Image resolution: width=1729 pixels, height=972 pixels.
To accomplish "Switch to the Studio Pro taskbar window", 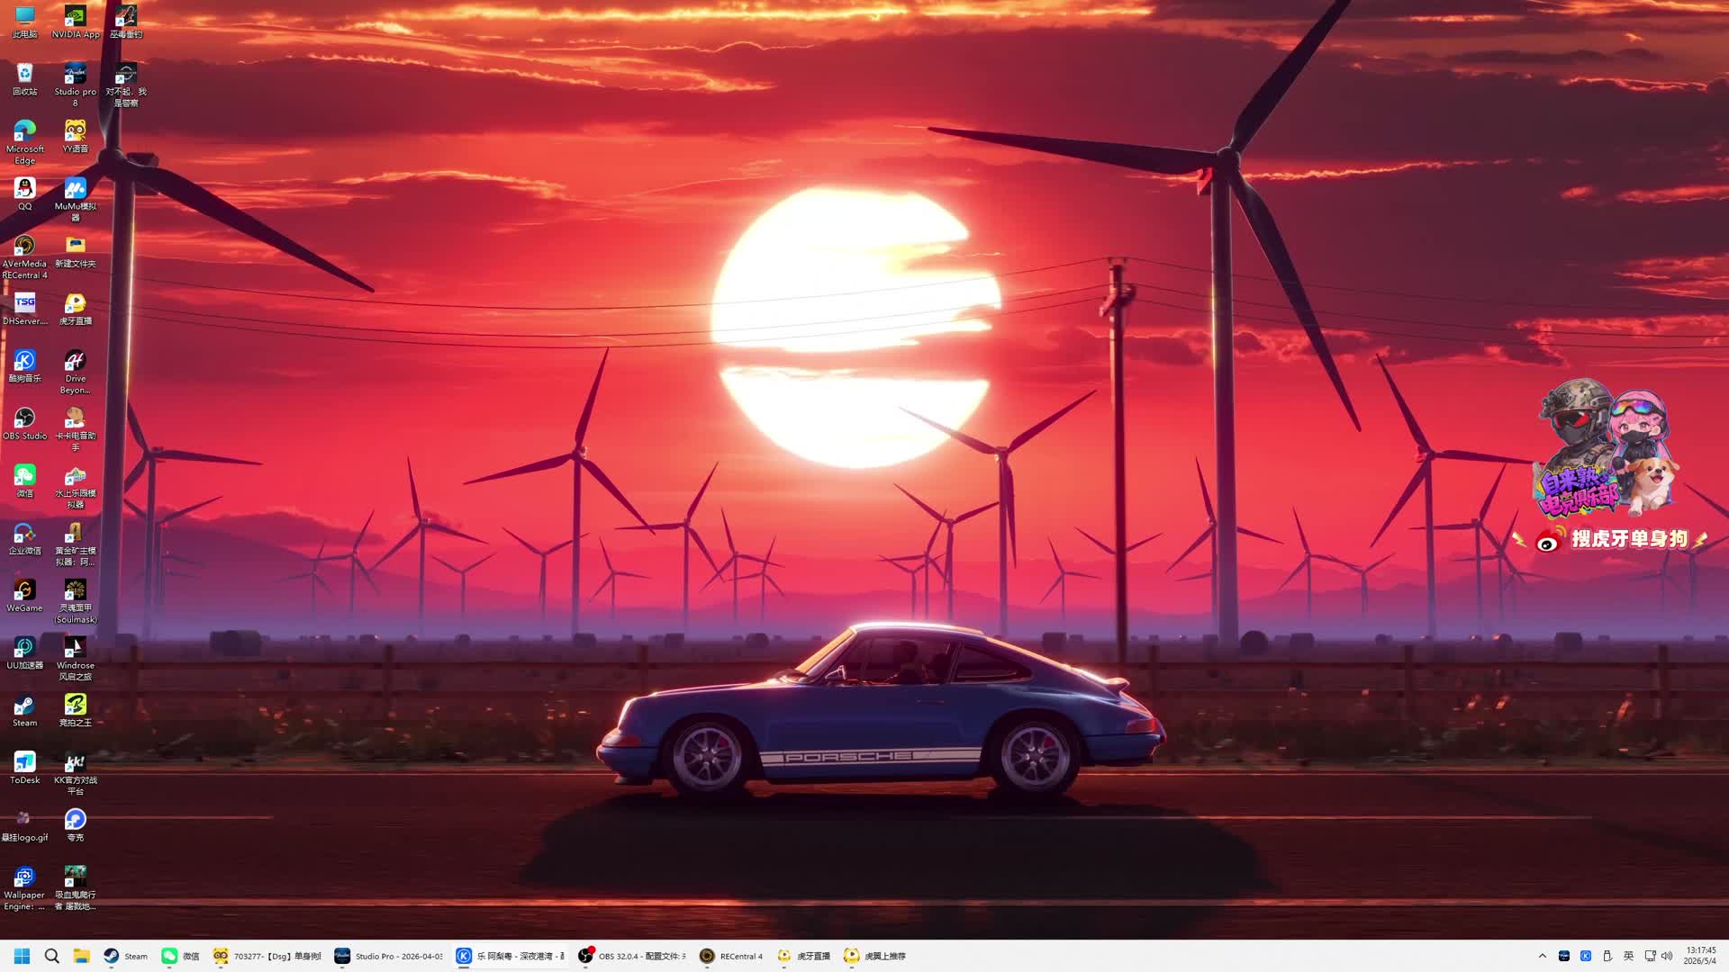I will coord(389,956).
